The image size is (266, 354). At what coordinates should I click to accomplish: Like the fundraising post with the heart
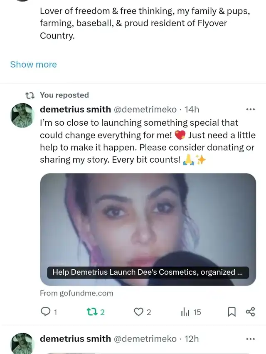(138, 312)
